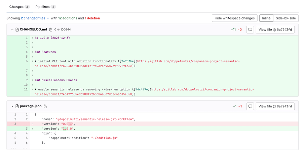This screenshot has height=152, width=301.
Task: Switch to the Changes tab
Action: 20,7
